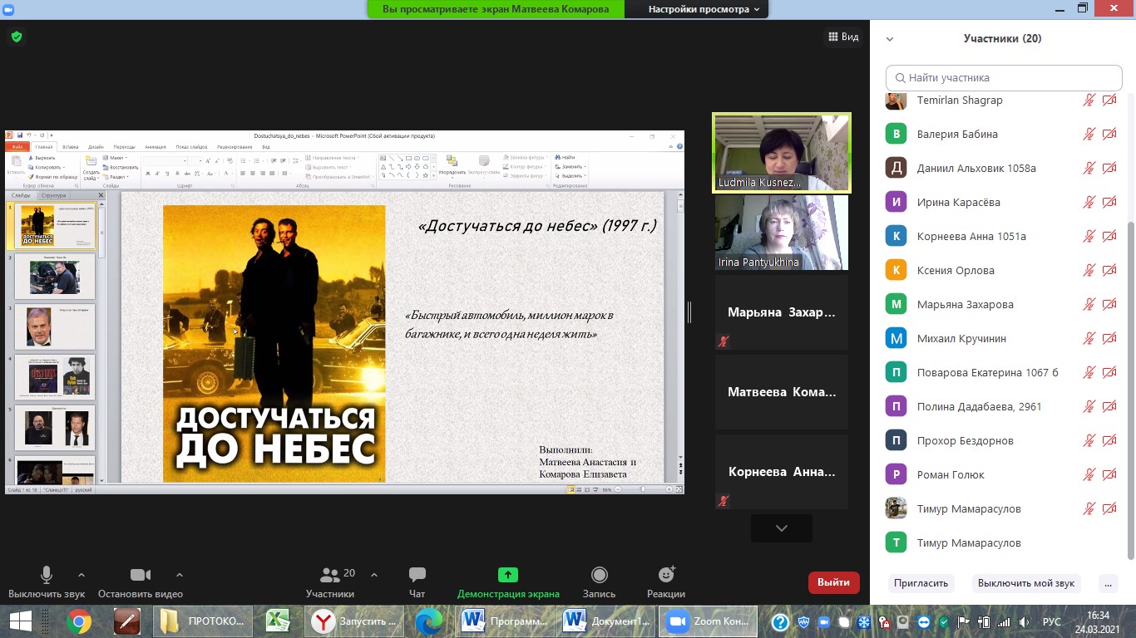Select Ludmila Kusnez... video tile
The height and width of the screenshot is (638, 1136).
tap(782, 153)
